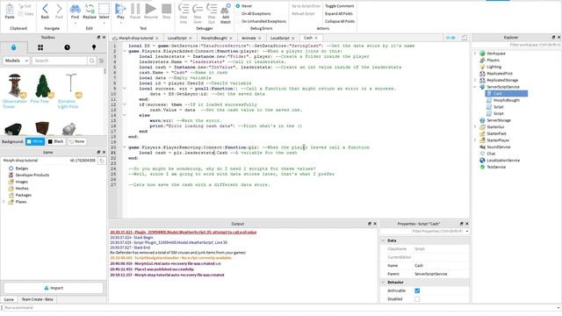Set Toolbox background to White
562x316 pixels.
click(35, 141)
